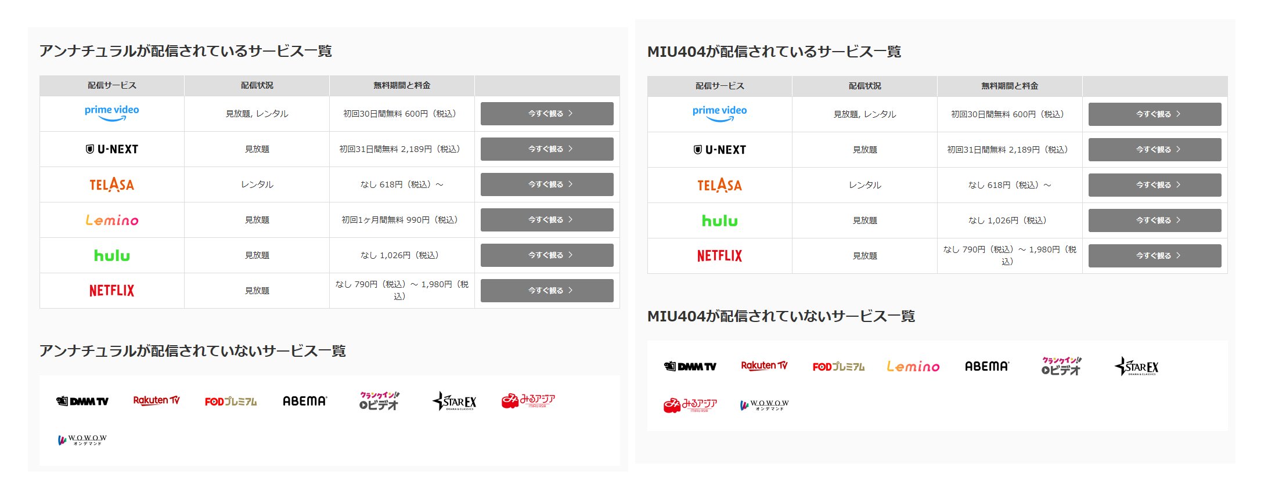Watch MIU404 now on NETFLIX button
Screen dimensions: 1268x503
tap(1155, 256)
